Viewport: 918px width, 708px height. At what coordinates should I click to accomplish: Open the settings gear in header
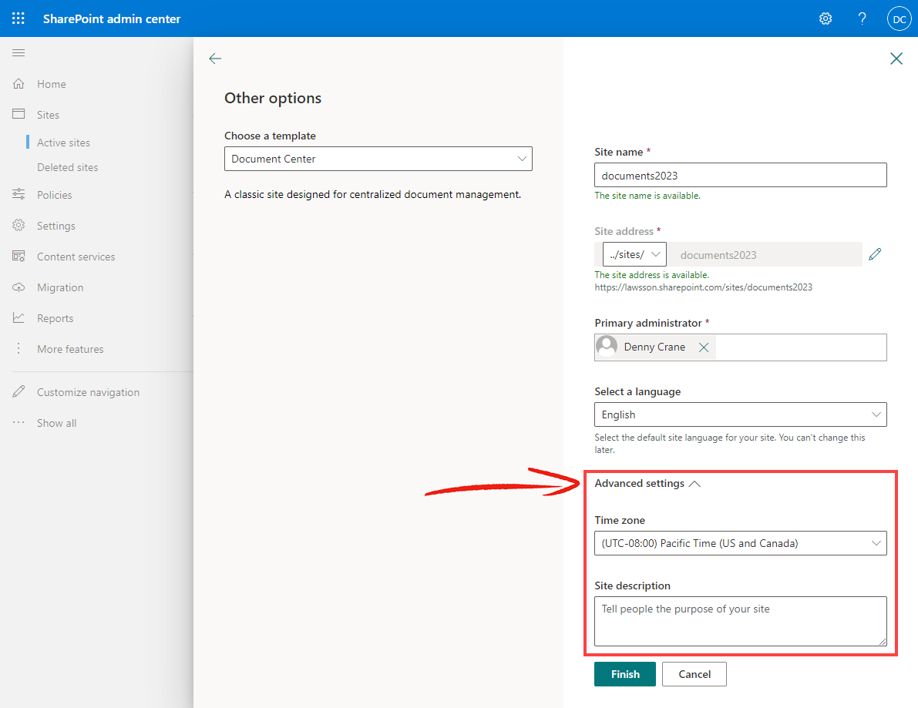click(826, 18)
